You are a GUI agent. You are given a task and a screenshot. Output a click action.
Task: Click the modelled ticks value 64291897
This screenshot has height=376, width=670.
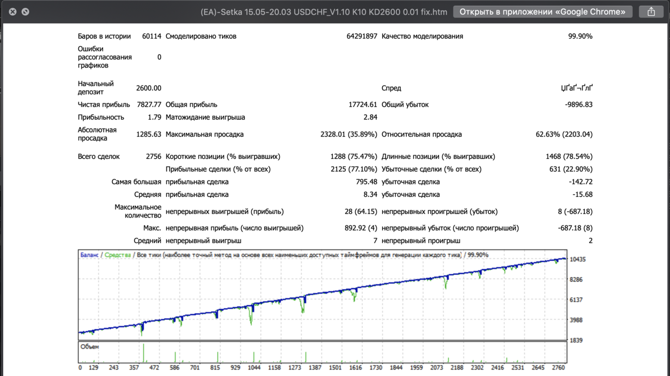point(362,36)
